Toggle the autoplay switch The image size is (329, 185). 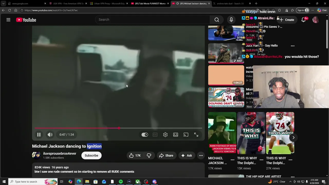tap(145, 135)
